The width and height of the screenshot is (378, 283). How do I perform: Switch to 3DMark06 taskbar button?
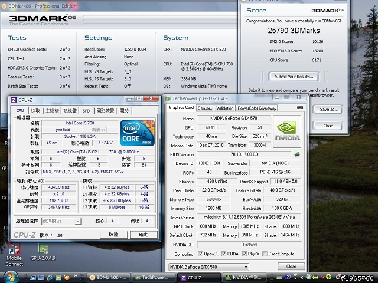(x=109, y=278)
